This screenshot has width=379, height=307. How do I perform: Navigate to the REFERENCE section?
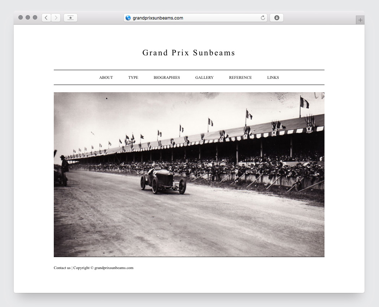(240, 77)
